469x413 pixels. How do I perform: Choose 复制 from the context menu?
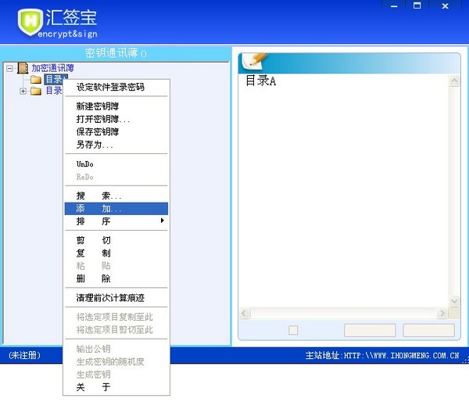pyautogui.click(x=116, y=253)
